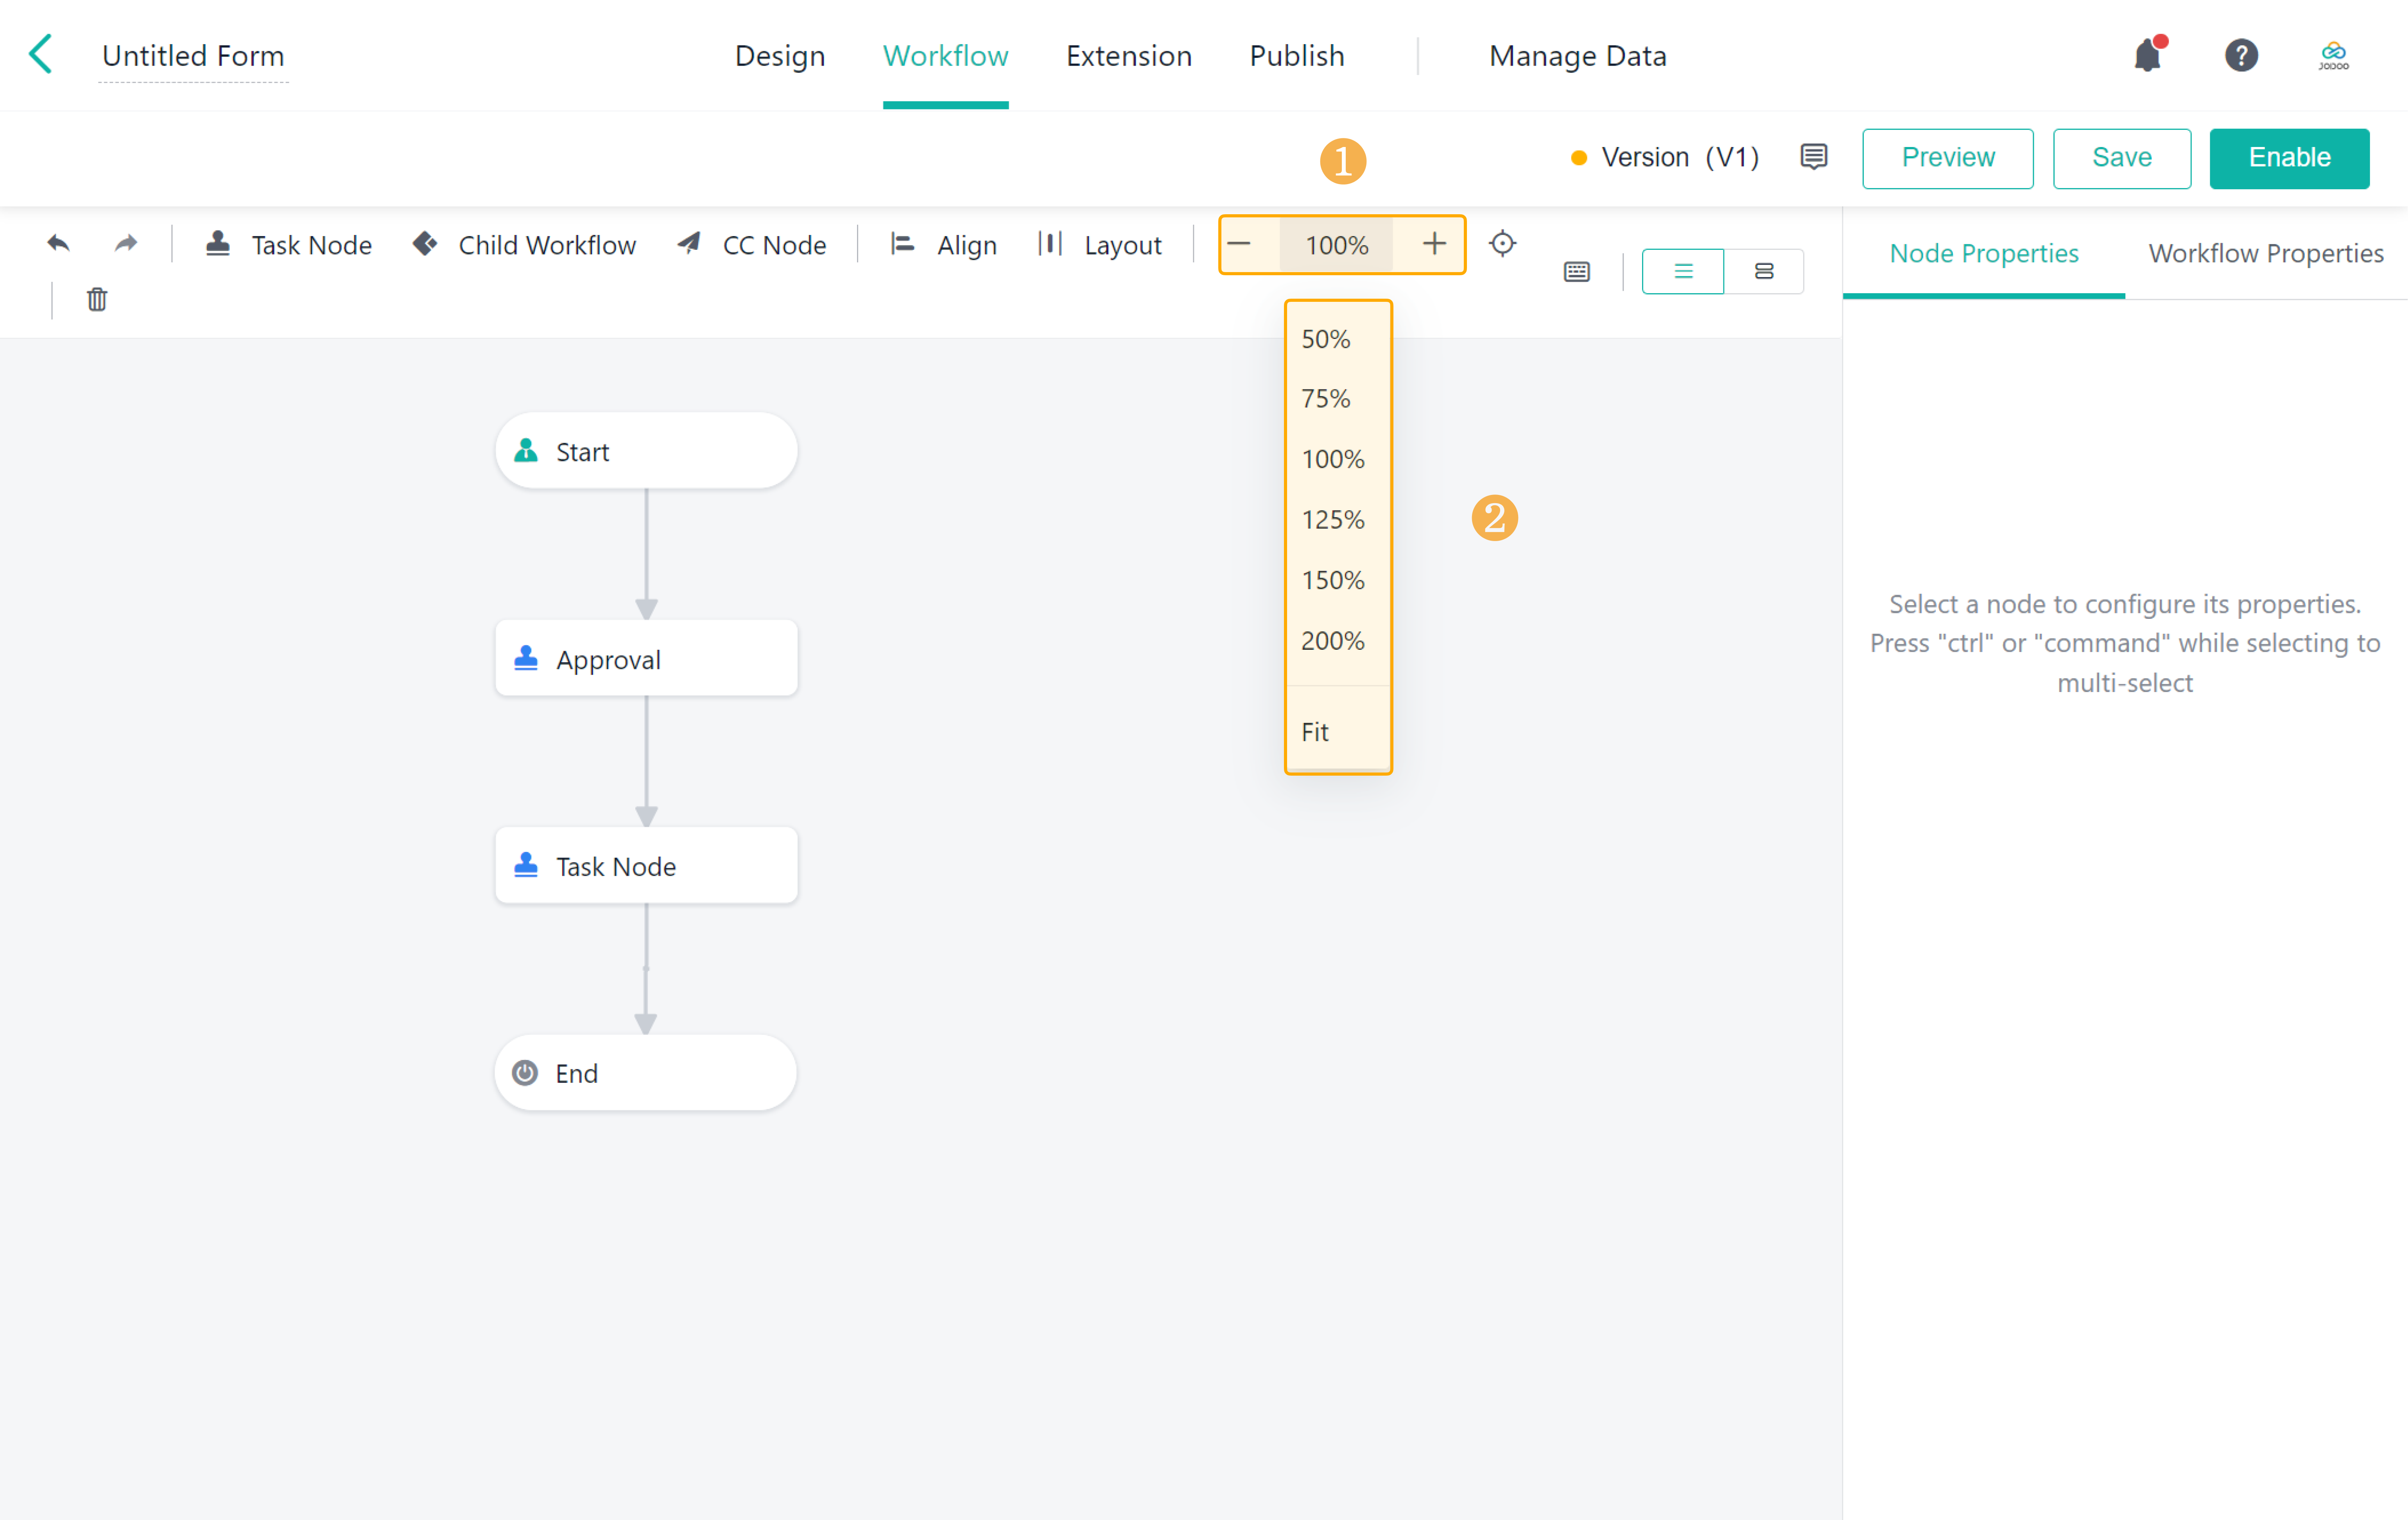Click the help question mark icon
Screen dimensions: 2408x1520
(x=2241, y=56)
